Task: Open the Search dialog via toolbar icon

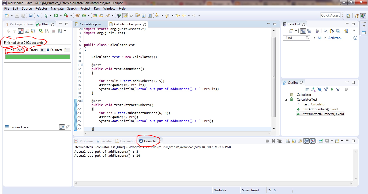Action: click(108, 15)
